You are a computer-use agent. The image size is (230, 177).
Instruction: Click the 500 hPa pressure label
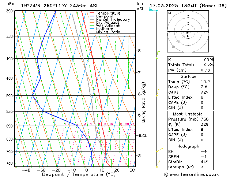pyautogui.click(x=10, y=96)
